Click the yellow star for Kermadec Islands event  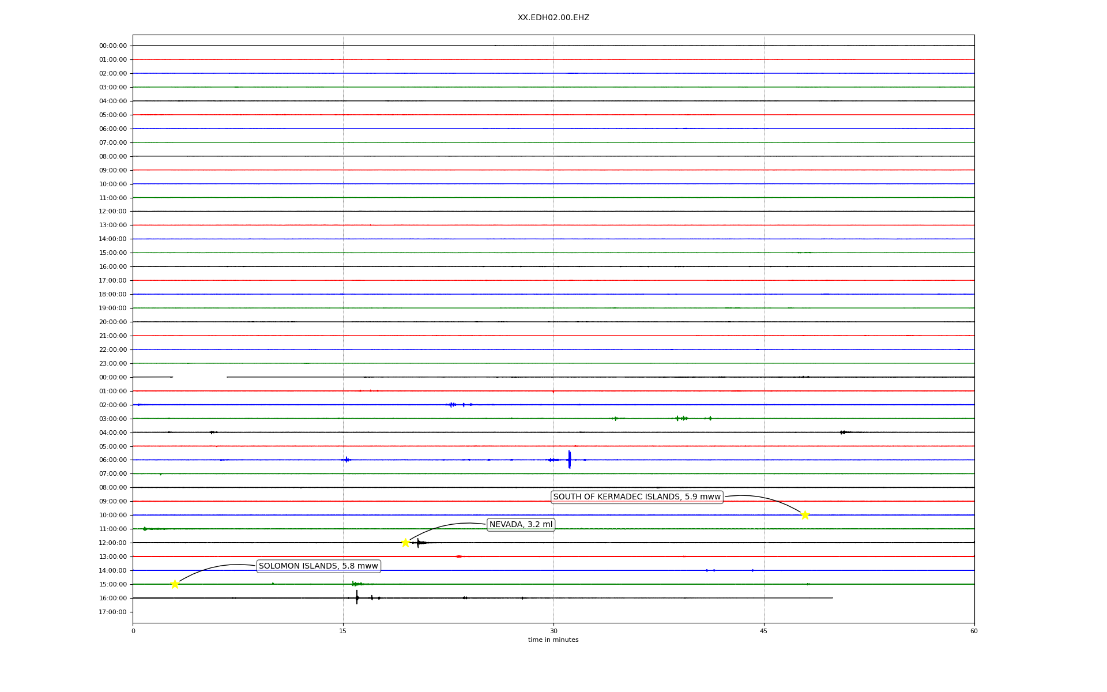pyautogui.click(x=805, y=515)
